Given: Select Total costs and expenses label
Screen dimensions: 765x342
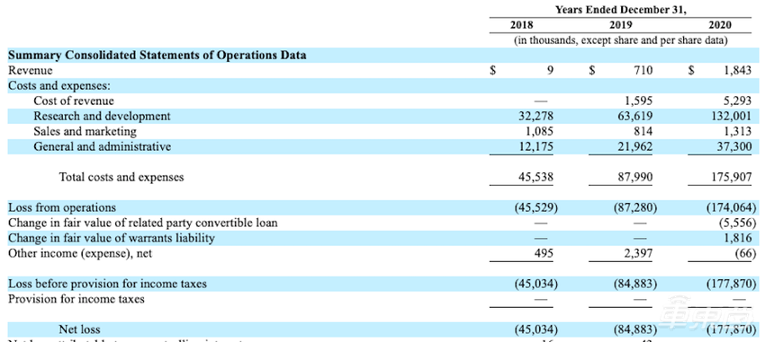Looking at the screenshot, I should (x=121, y=177).
